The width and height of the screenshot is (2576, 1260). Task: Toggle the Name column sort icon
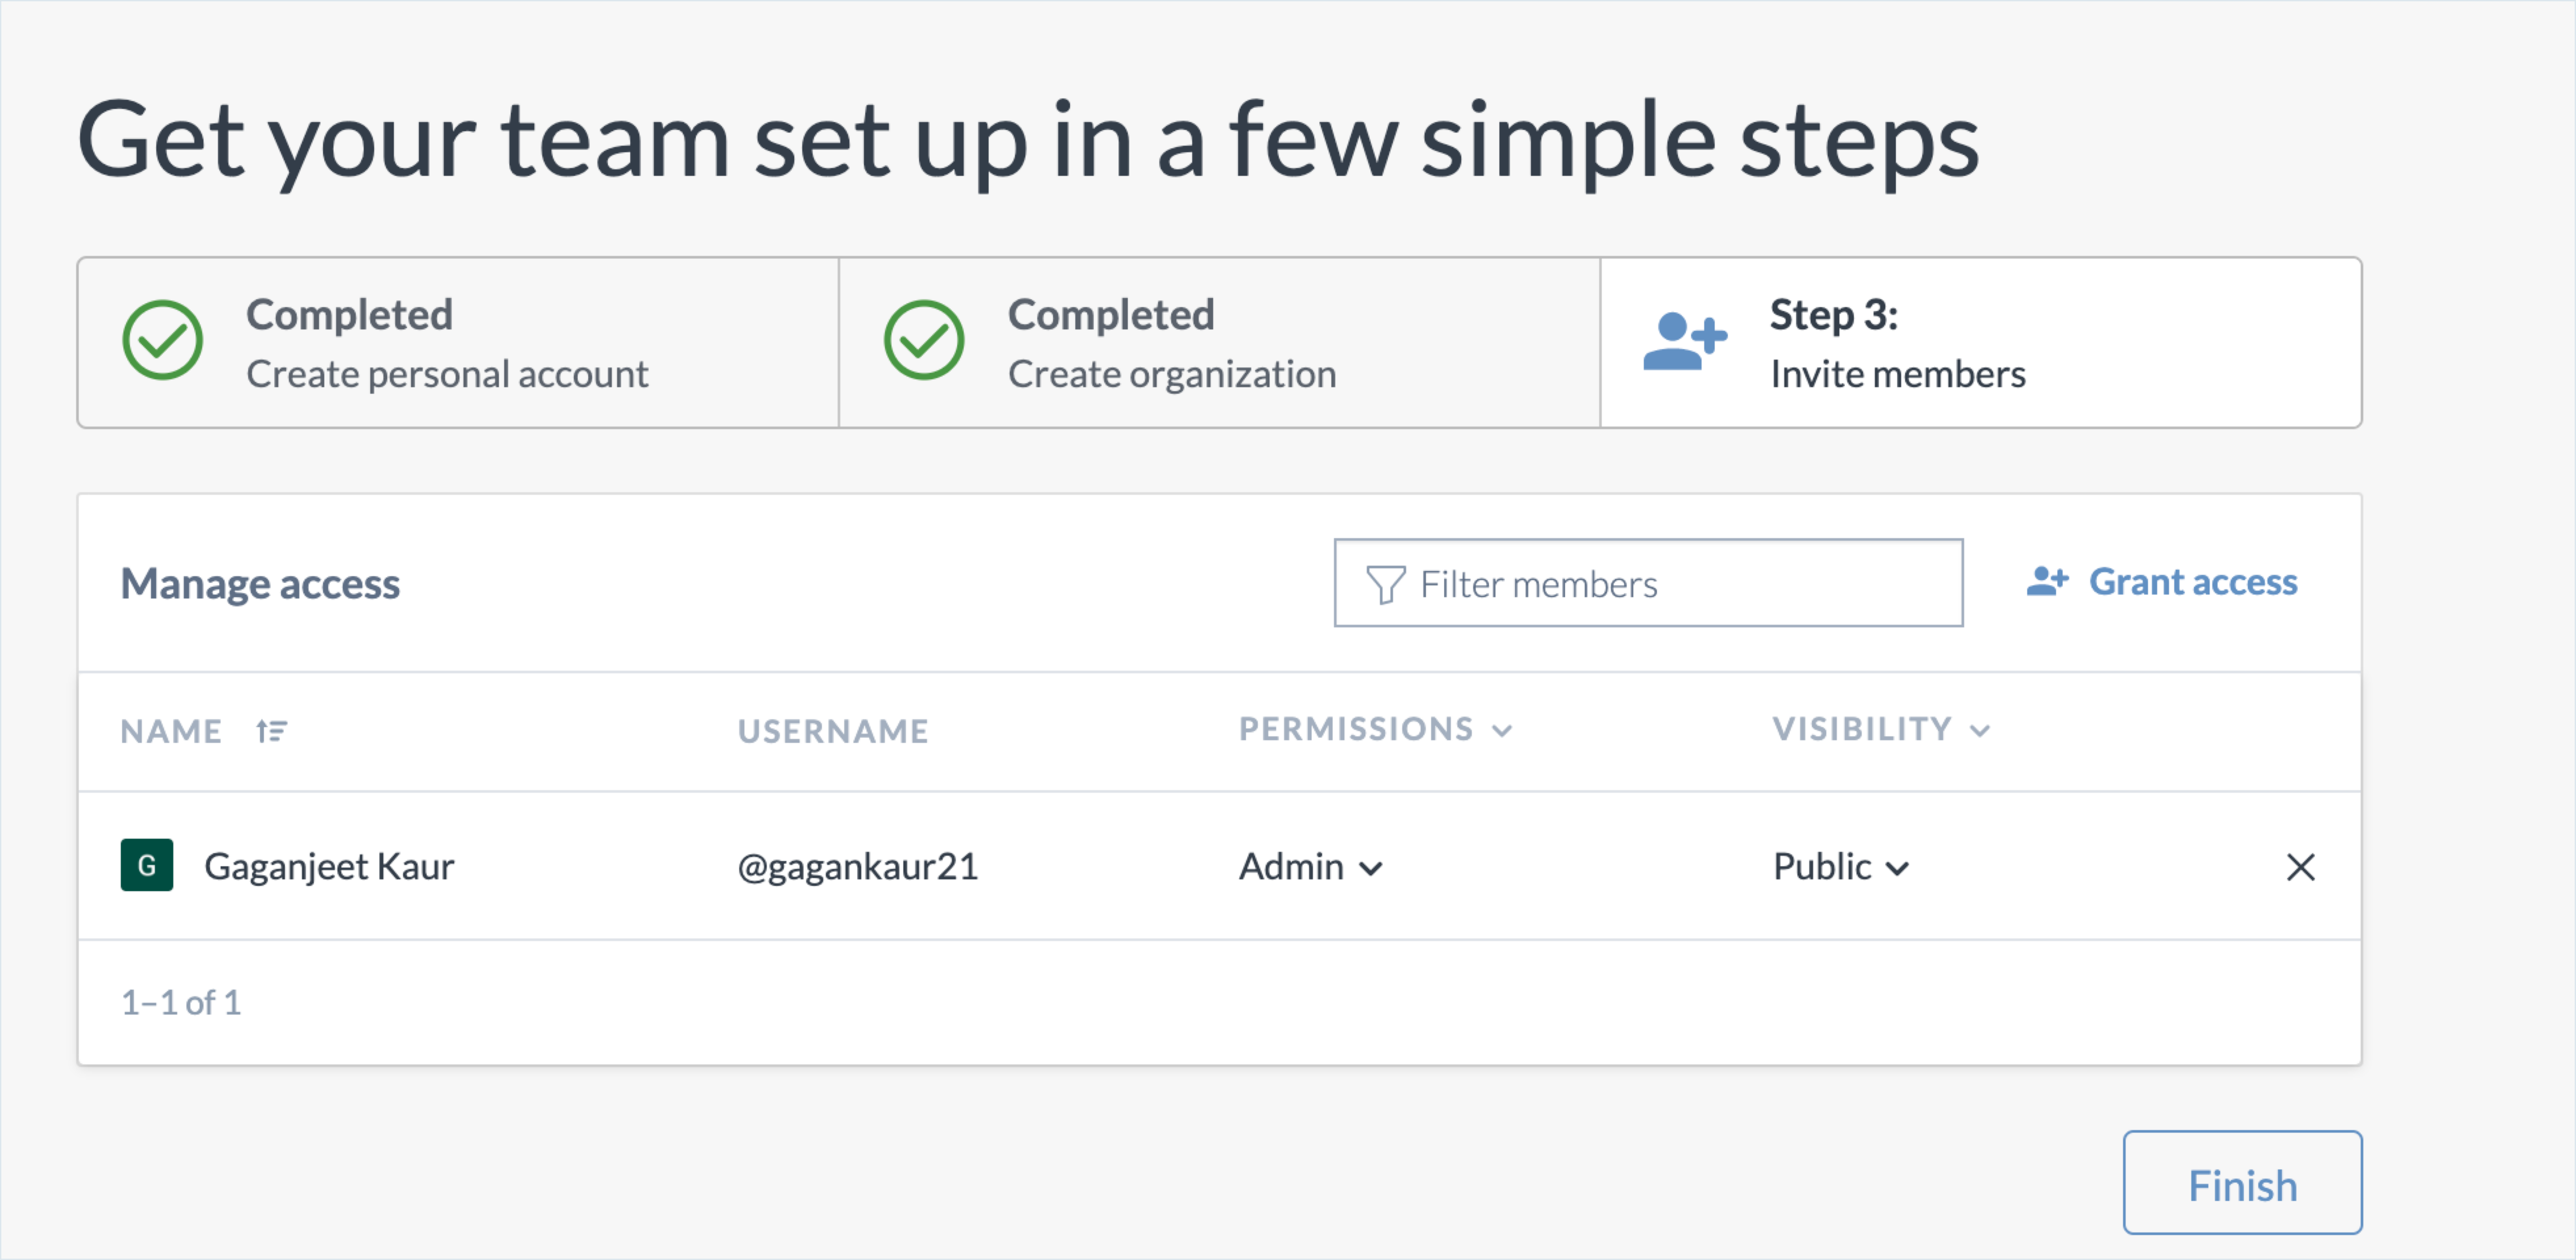pos(271,731)
